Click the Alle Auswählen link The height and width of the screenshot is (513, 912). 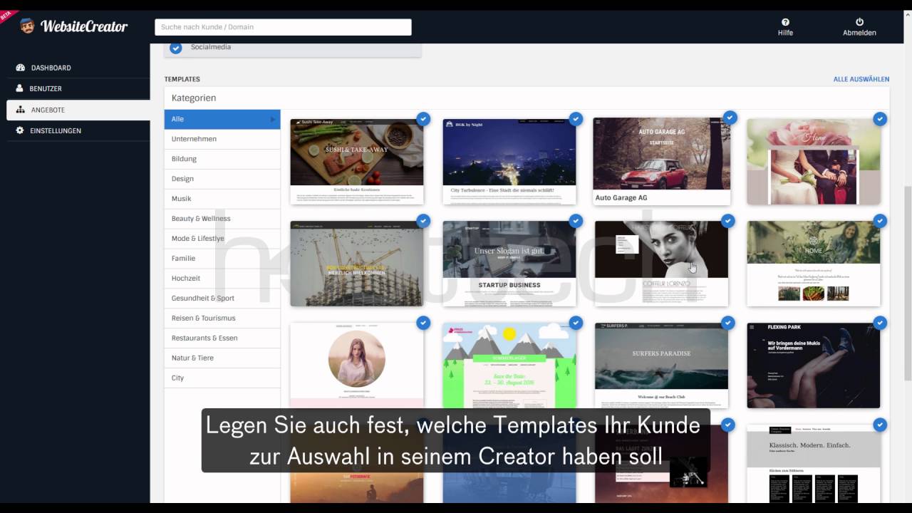(861, 79)
